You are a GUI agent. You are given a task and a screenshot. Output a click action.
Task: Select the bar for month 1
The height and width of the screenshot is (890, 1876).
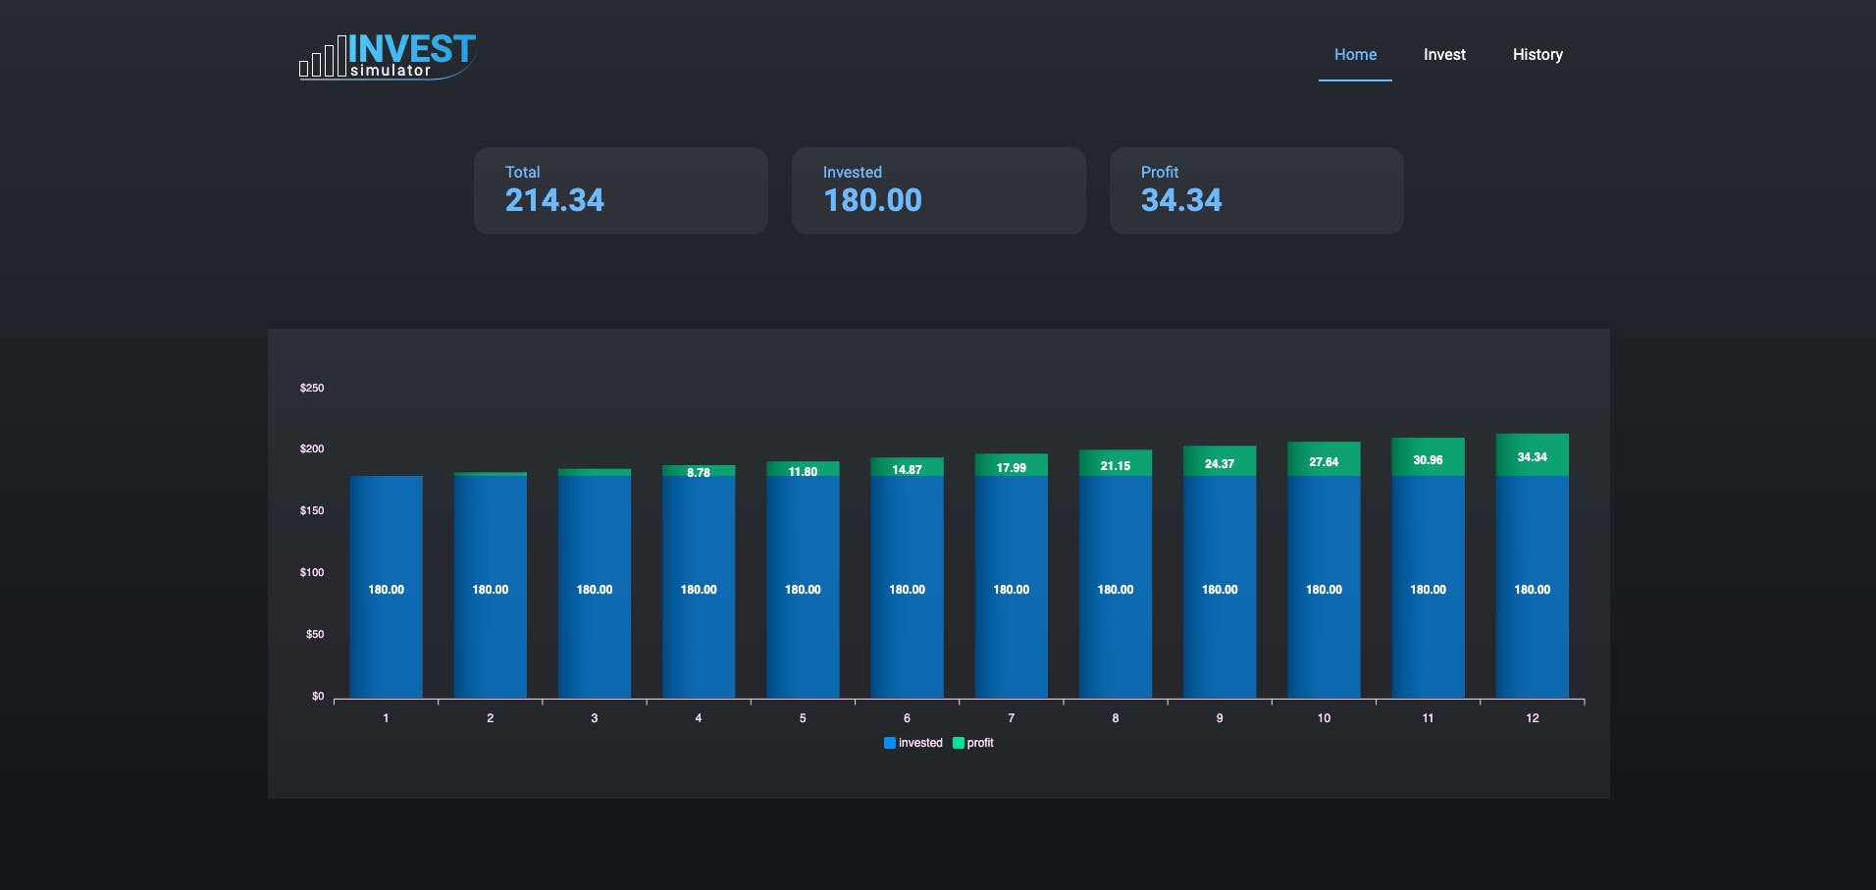[x=386, y=584]
